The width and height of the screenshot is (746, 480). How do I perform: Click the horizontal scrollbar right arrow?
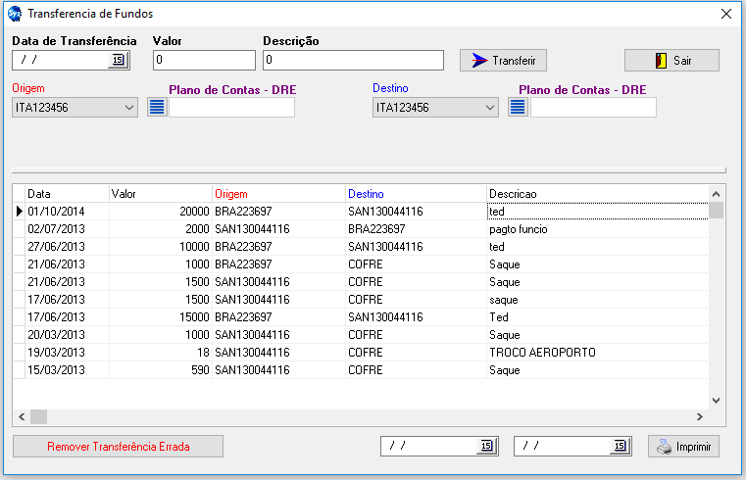(x=700, y=416)
